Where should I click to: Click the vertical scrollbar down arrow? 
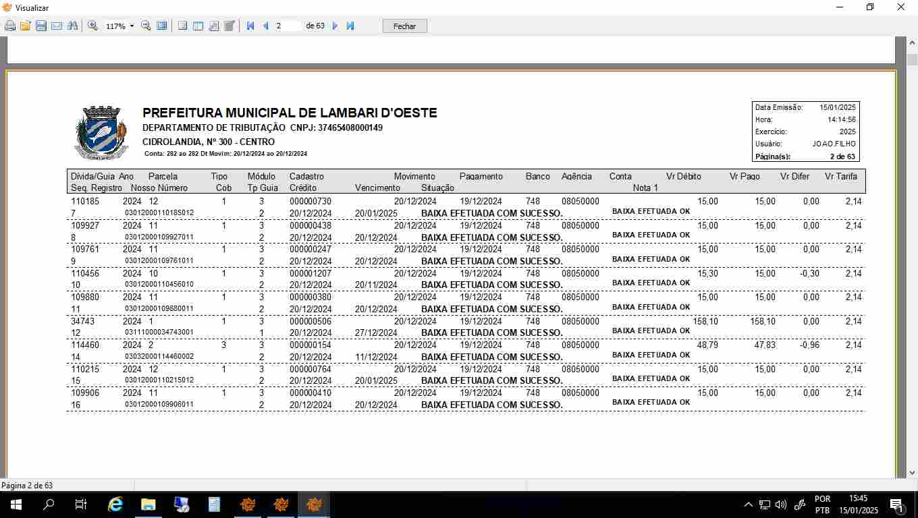pos(912,473)
